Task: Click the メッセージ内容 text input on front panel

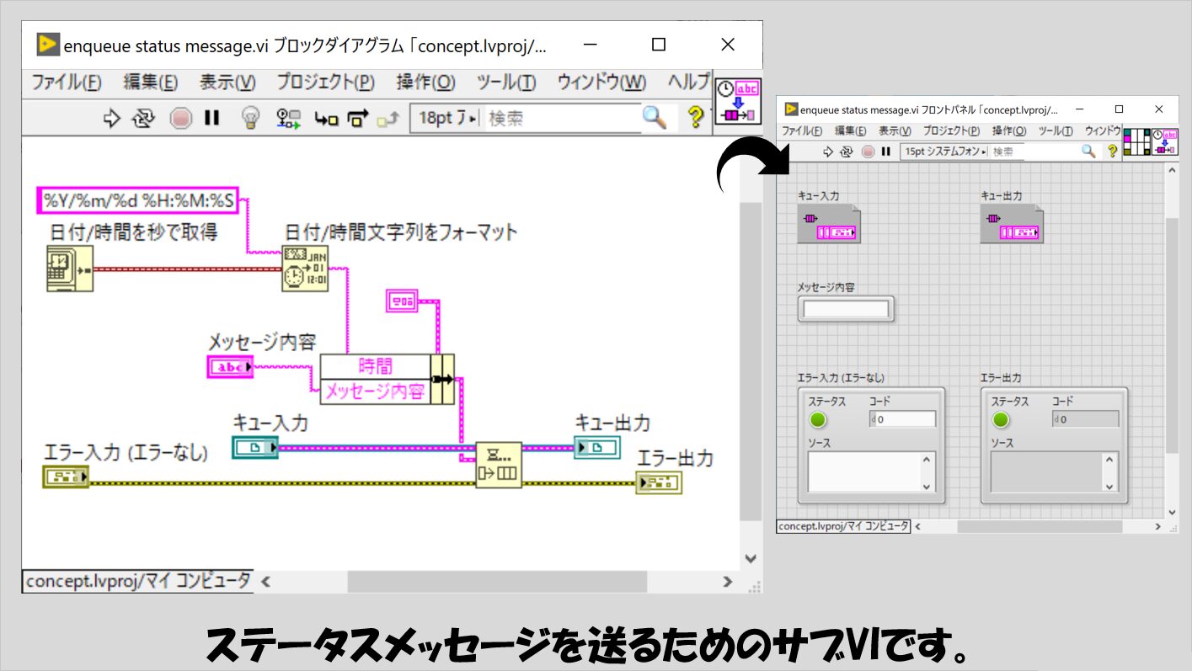Action: tap(846, 309)
